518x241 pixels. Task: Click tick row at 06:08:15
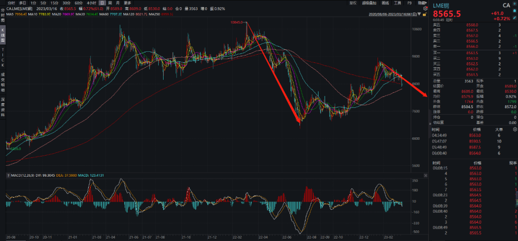pos(474,168)
